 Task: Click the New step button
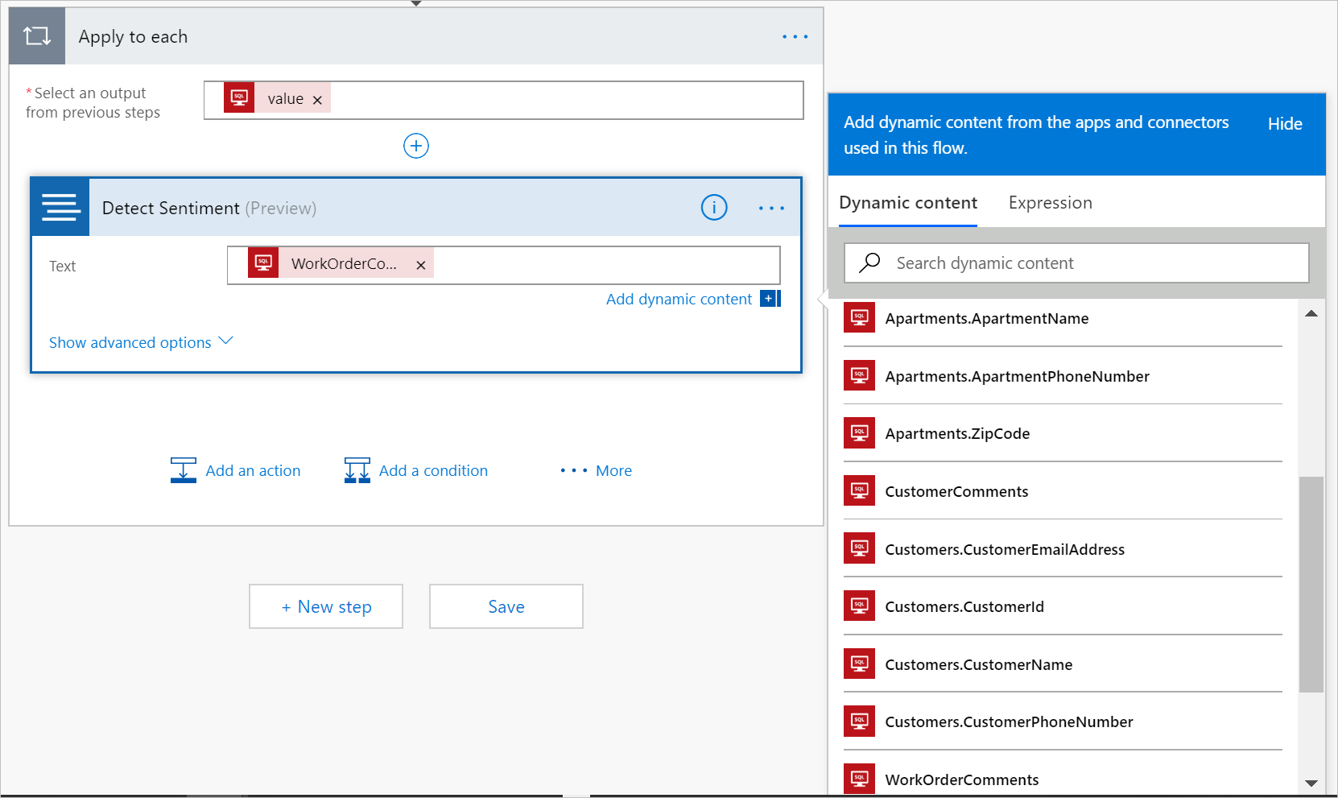[x=326, y=606]
